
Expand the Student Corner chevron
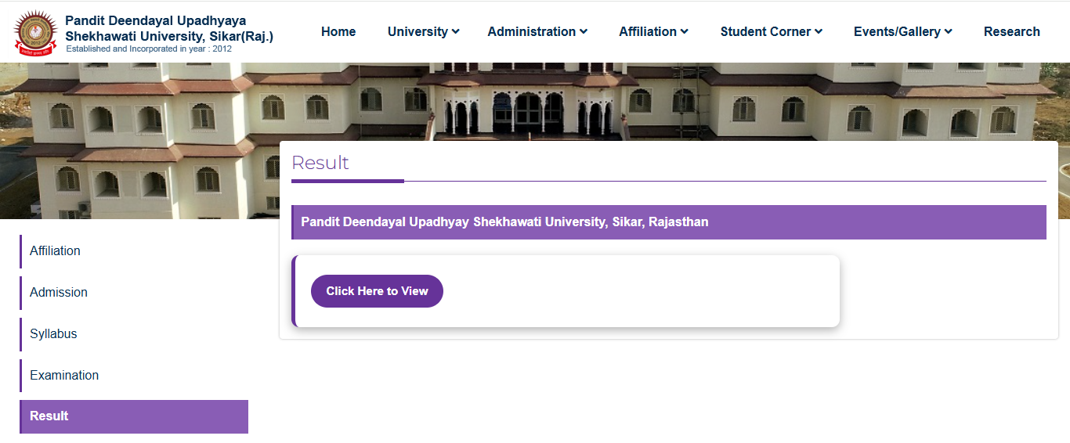[819, 32]
